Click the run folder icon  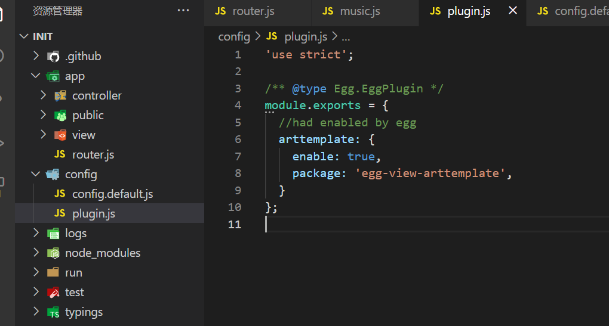(53, 272)
